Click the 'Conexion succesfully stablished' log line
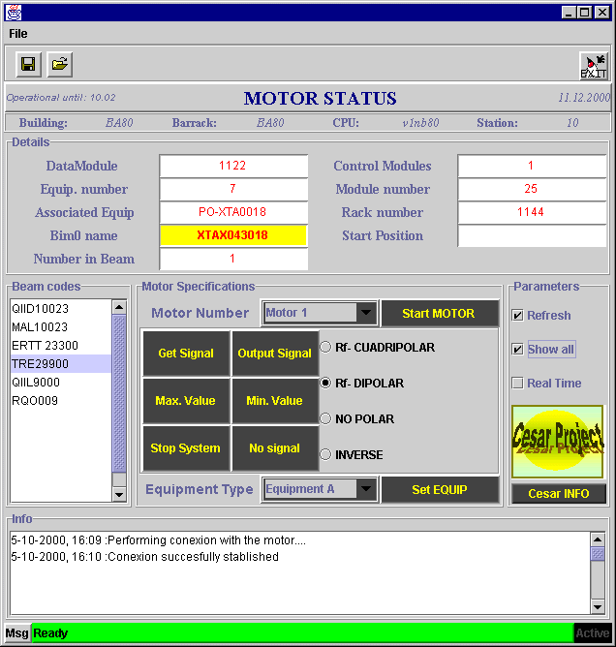Screen dimensions: 616x647 coord(145,557)
